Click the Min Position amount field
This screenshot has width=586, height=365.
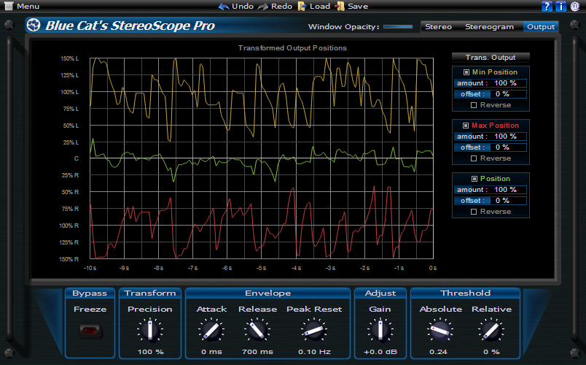[505, 83]
